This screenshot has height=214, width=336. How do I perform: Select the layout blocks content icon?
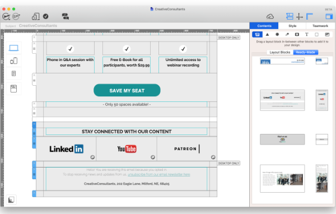coord(257,34)
